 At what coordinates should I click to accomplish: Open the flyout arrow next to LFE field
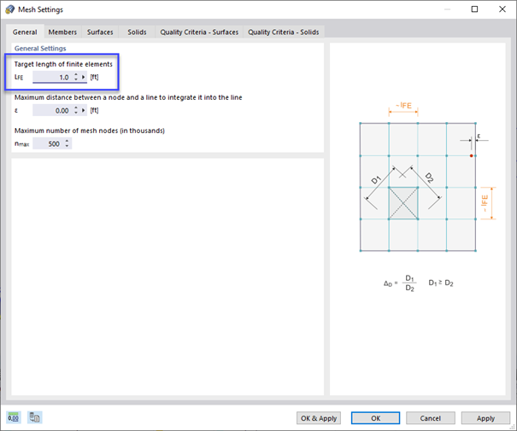click(84, 77)
